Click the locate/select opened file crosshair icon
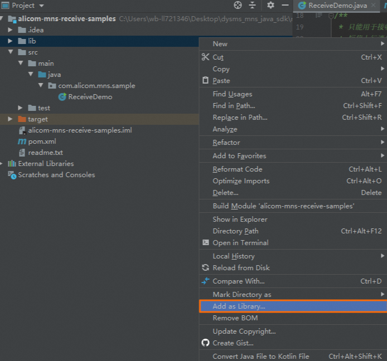 pos(238,5)
